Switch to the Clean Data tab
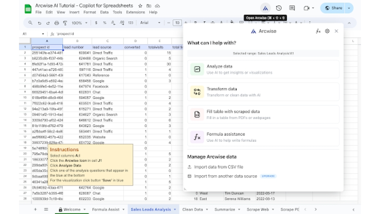The height and width of the screenshot is (214, 380). pos(192,209)
